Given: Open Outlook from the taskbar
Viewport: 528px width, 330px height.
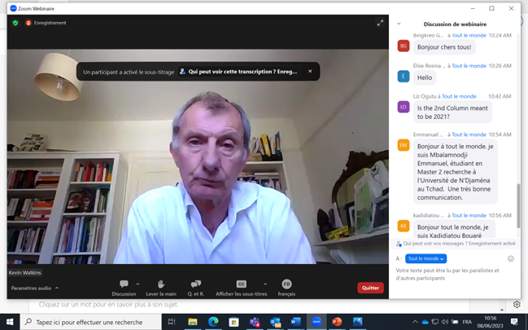Looking at the screenshot, I should 275,322.
